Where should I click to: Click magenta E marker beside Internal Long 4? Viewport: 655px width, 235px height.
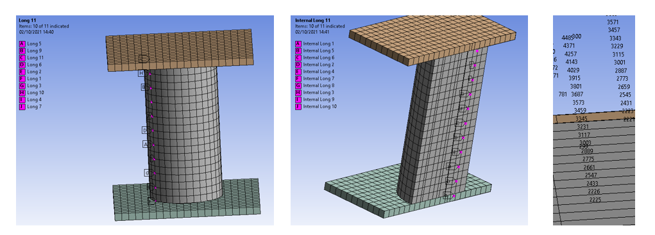[298, 71]
